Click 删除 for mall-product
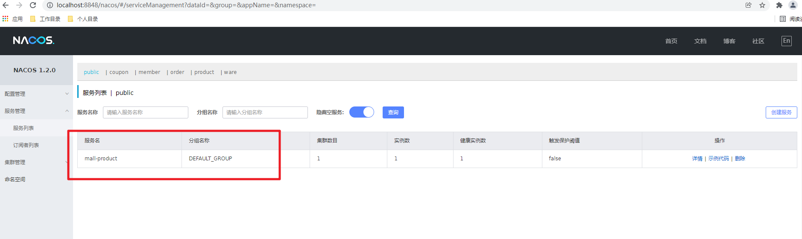Viewport: 802px width, 239px height. [740, 159]
